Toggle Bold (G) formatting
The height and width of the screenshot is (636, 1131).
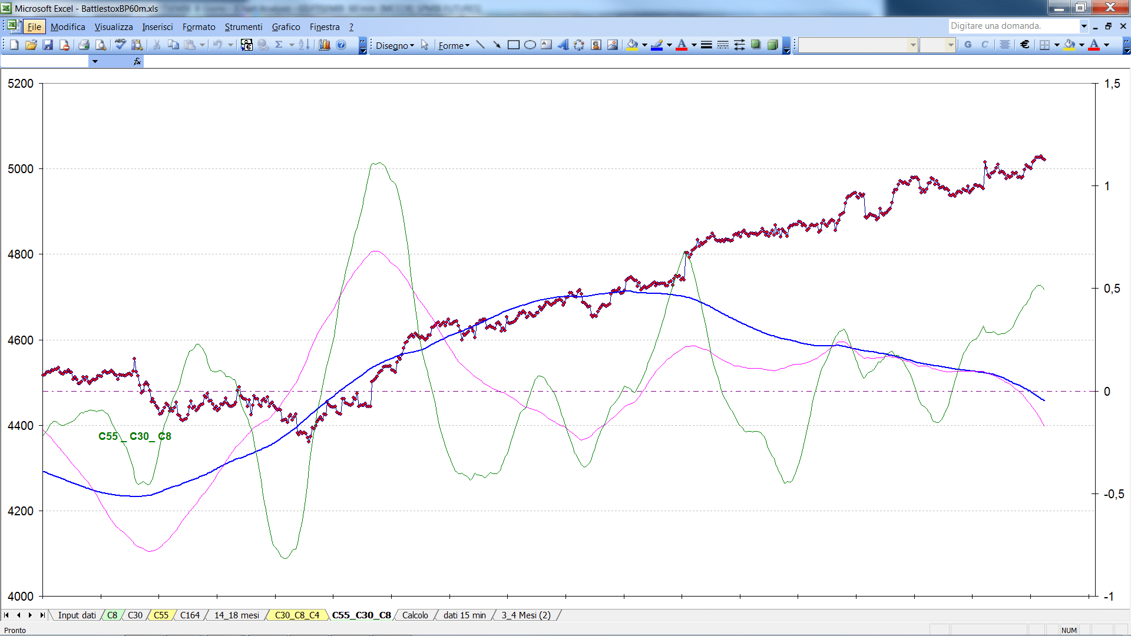[968, 45]
